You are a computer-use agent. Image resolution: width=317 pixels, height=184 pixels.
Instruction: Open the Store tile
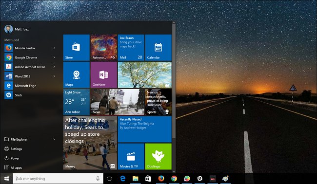tap(77, 48)
